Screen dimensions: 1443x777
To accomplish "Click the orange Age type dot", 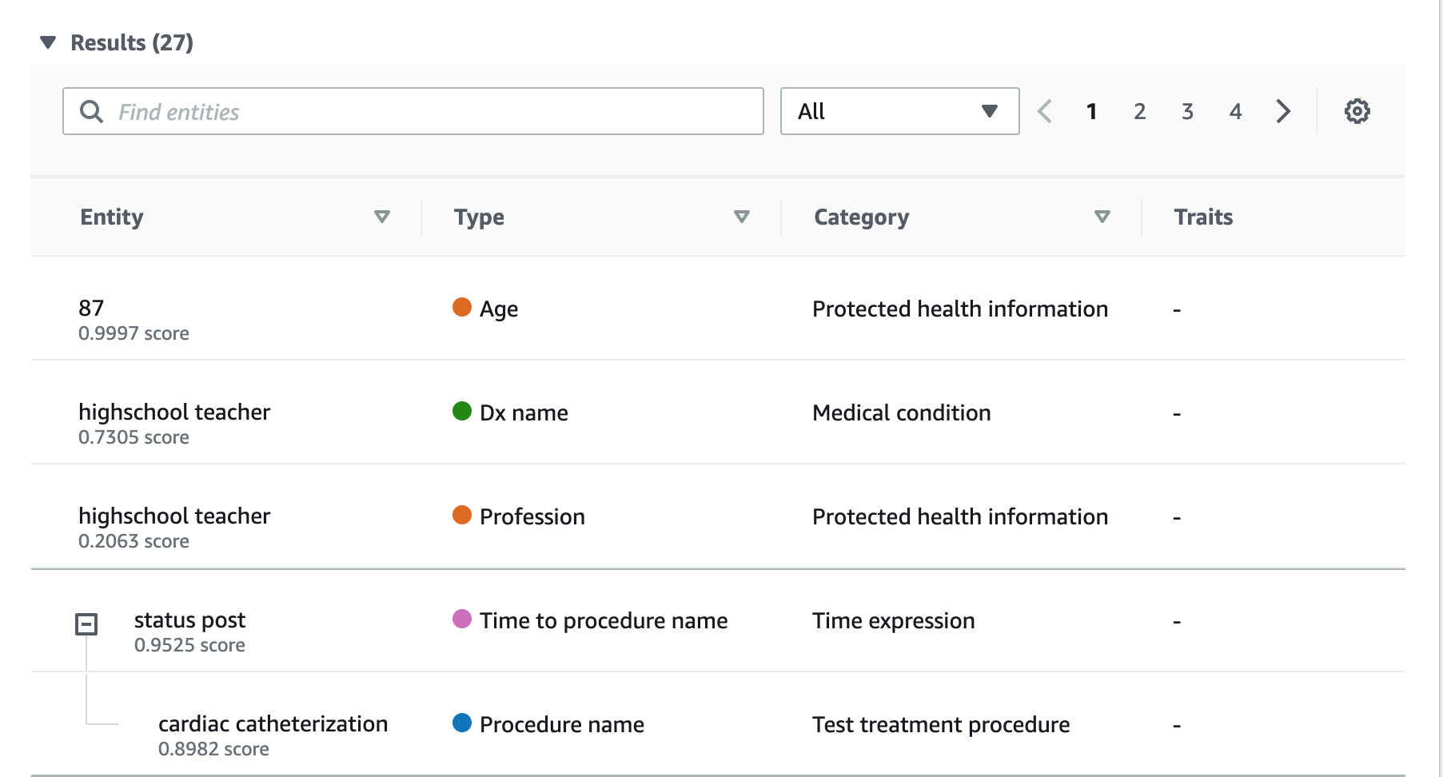I will tap(462, 308).
